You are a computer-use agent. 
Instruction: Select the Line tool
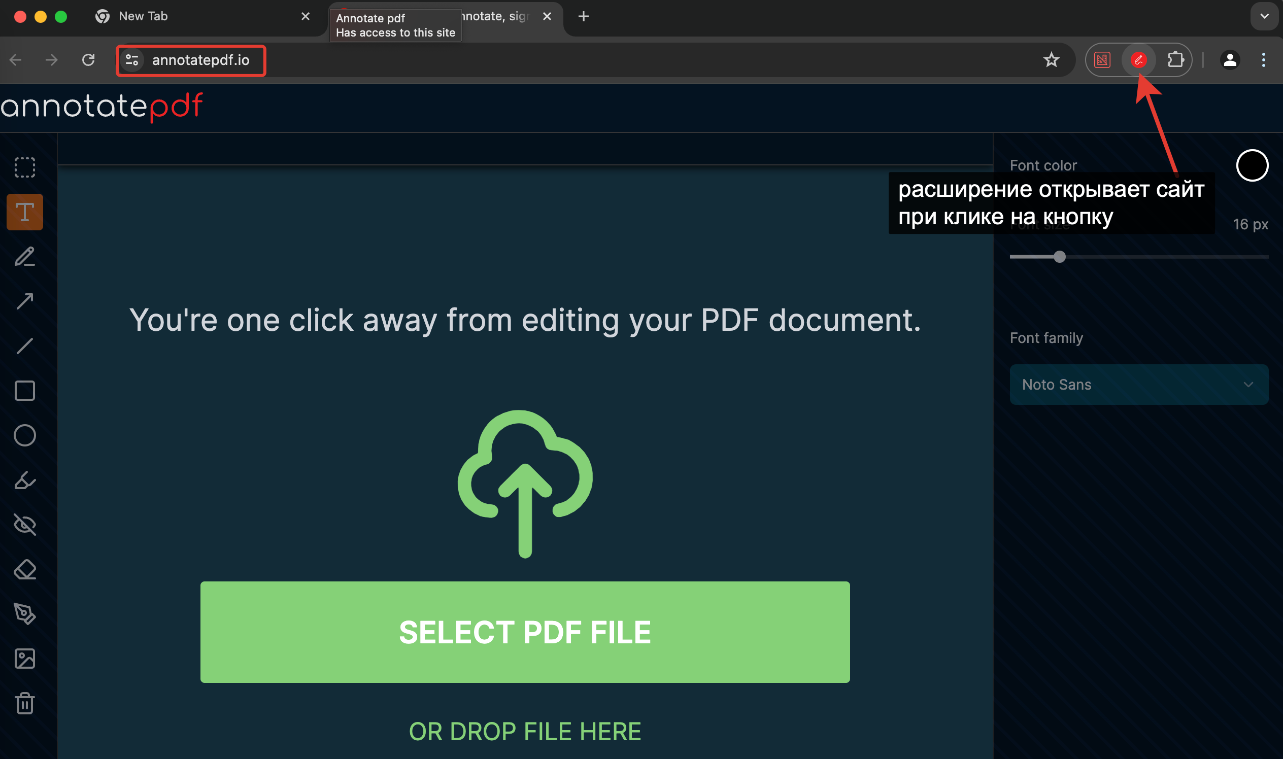(24, 347)
